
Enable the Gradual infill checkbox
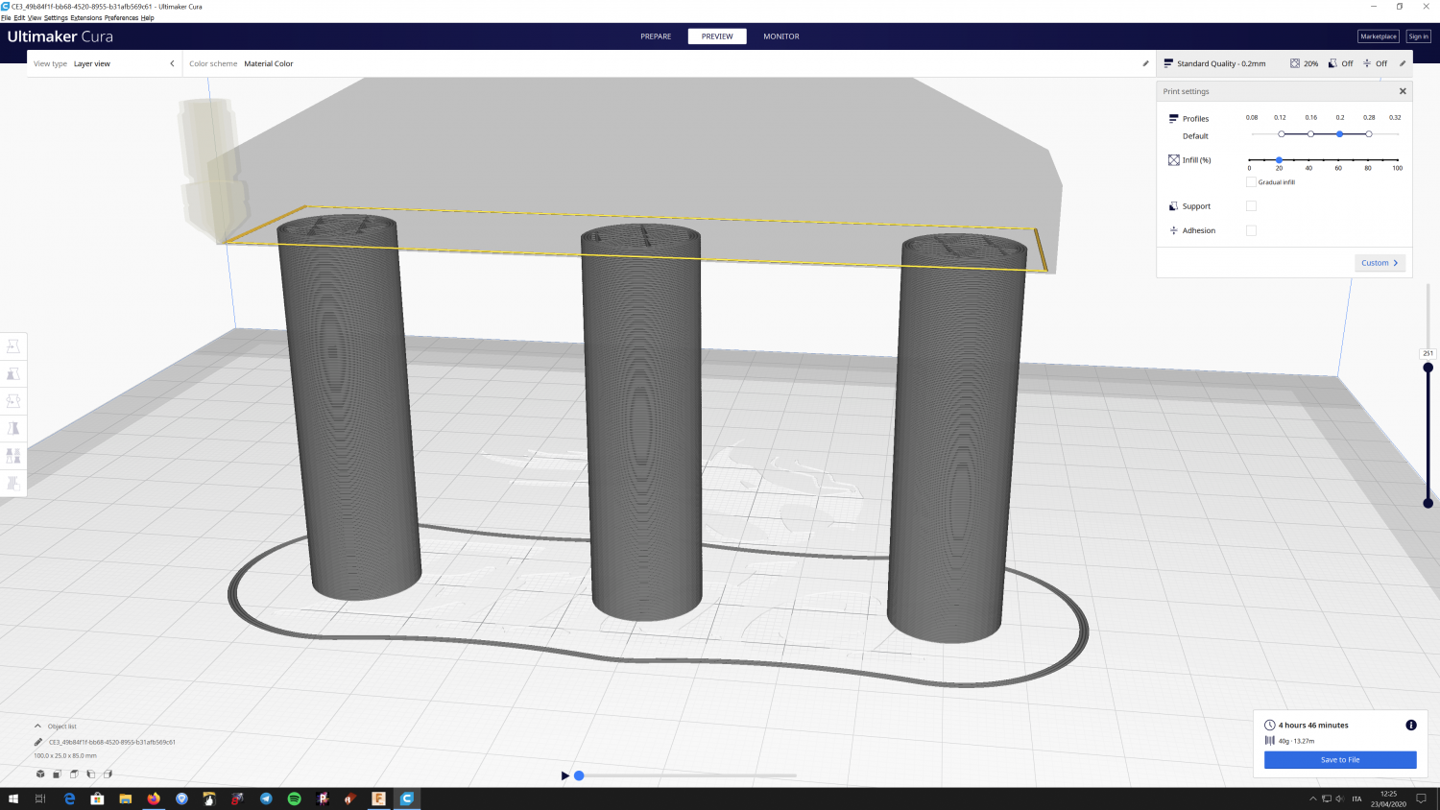coord(1251,182)
